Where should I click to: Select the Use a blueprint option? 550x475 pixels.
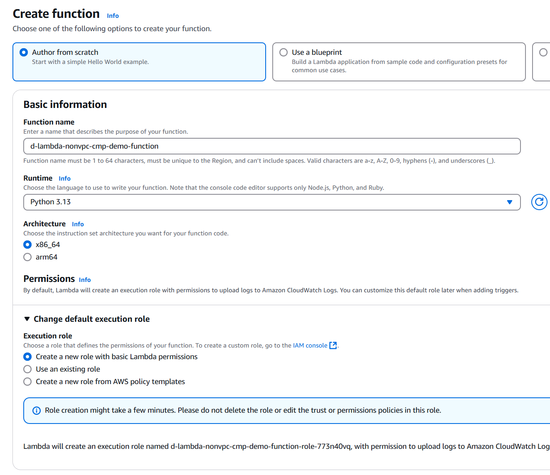pos(284,52)
